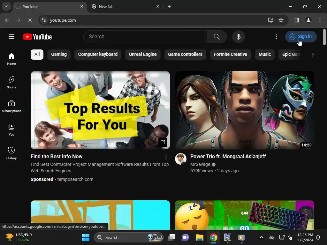Go to Home in sidebar
327x245 pixels.
[11, 59]
